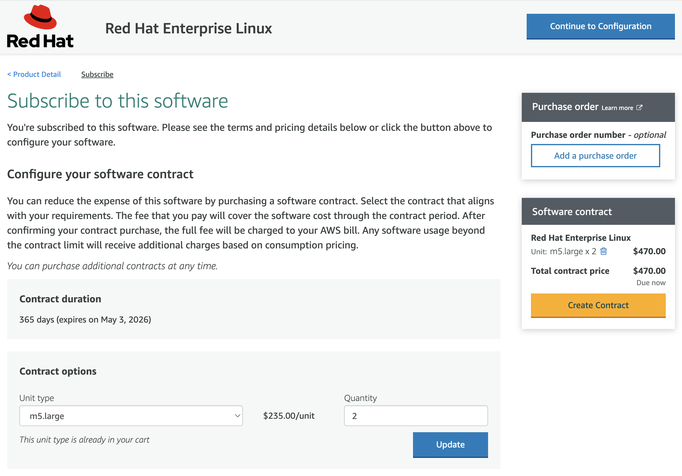Click the Update button
The height and width of the screenshot is (476, 682).
tap(450, 445)
